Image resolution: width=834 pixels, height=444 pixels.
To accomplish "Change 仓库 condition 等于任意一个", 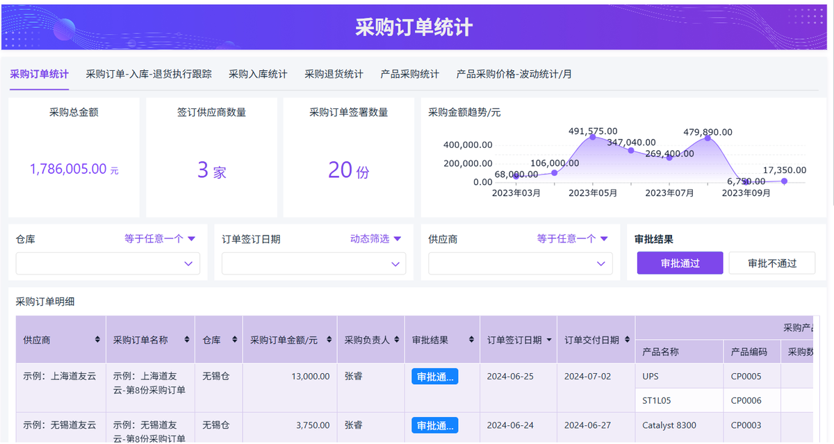I will tap(160, 239).
